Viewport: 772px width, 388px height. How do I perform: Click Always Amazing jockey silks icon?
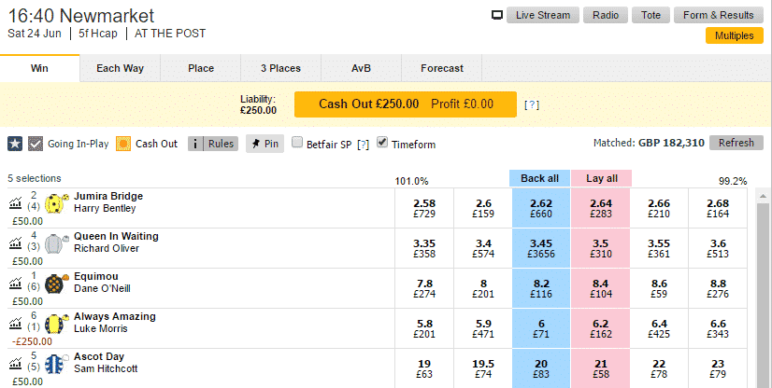[57, 325]
